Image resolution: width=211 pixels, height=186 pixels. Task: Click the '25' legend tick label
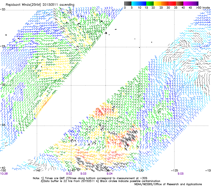coord(161,8)
